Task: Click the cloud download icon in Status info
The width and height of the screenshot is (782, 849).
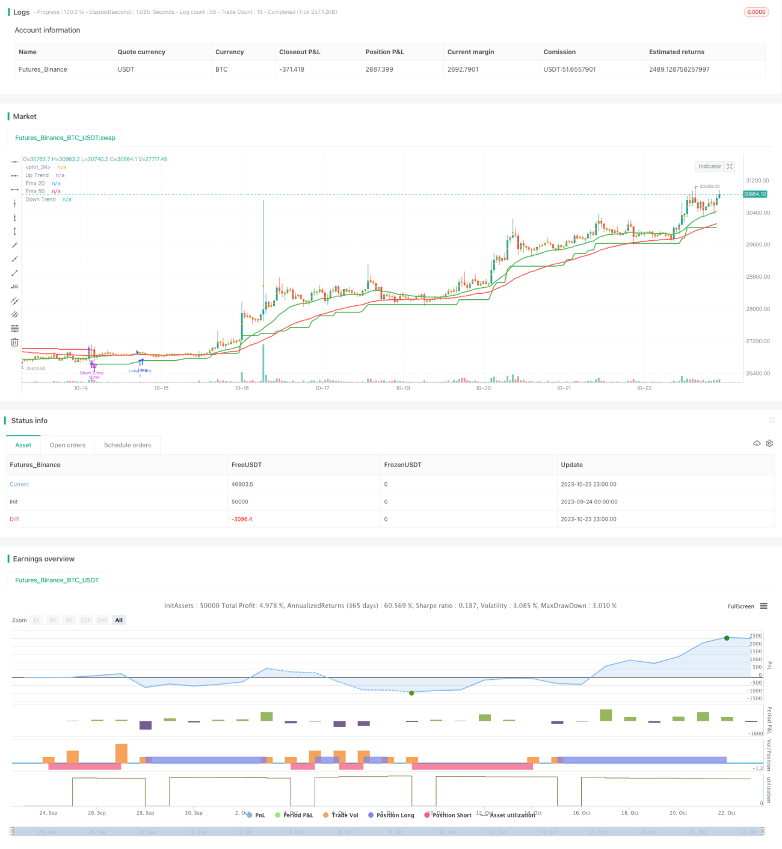Action: (x=757, y=443)
